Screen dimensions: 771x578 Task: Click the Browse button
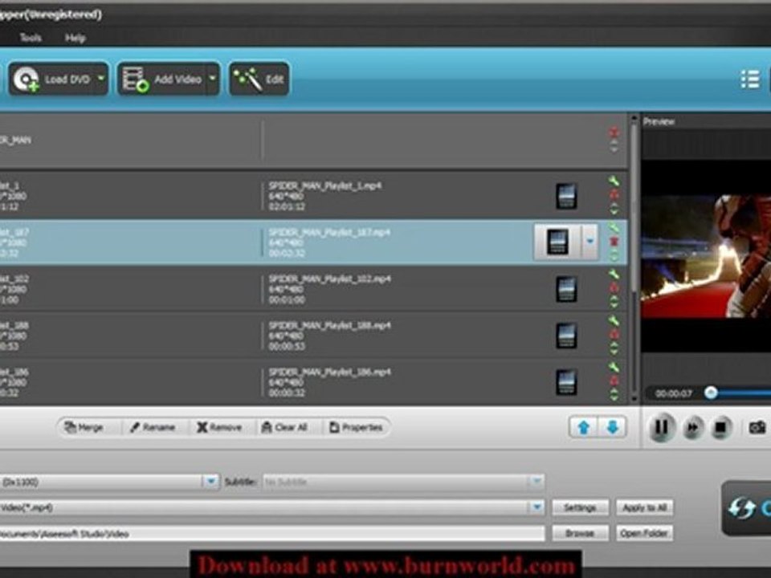[580, 533]
